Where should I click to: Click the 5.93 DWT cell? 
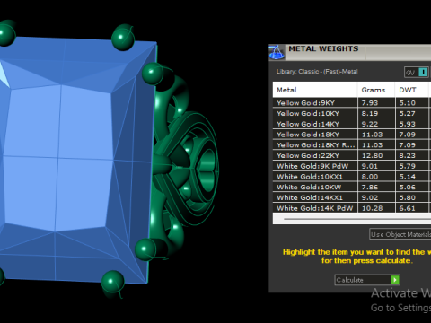click(412, 124)
